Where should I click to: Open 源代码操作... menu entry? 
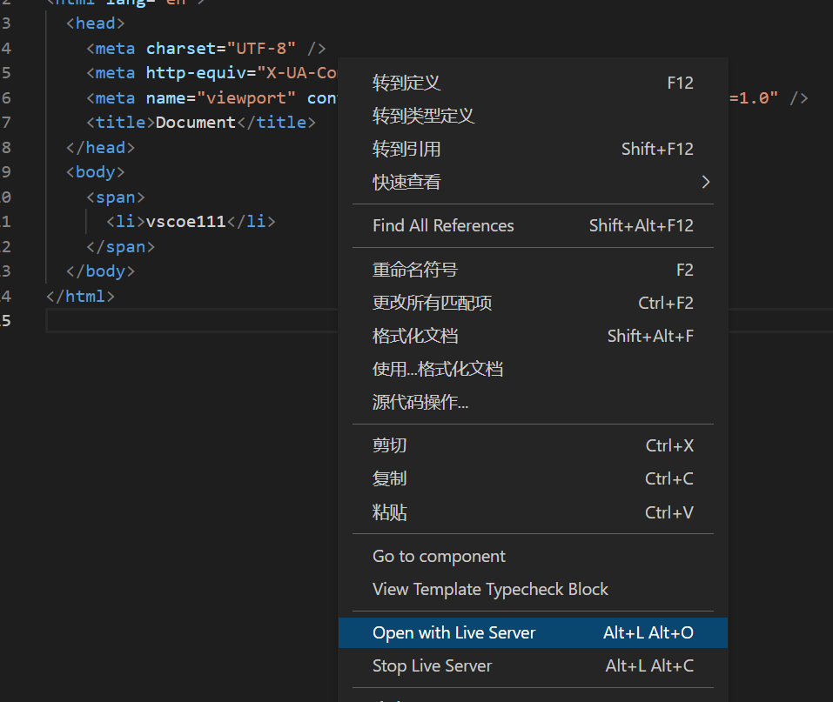[x=420, y=402]
